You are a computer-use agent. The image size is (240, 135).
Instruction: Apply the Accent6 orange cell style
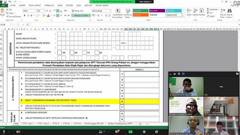tap(140, 15)
